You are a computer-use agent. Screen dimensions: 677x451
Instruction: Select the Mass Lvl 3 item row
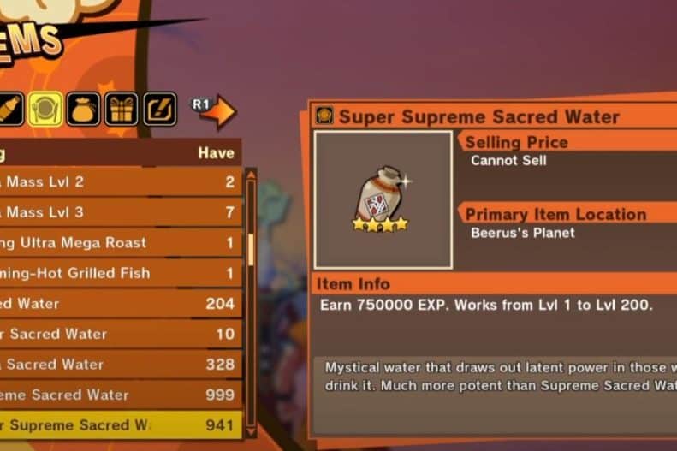[x=121, y=212]
